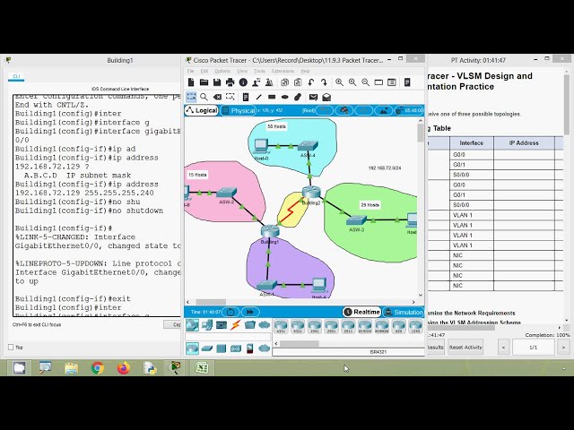Open Firefox from the Windows taskbar
The width and height of the screenshot is (574, 430).
(x=124, y=367)
